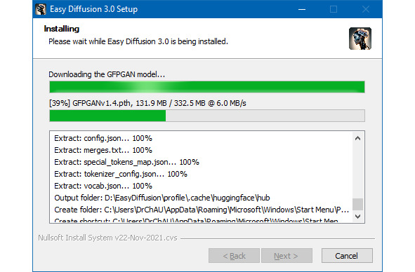Select the 'Output folder' log line

(x=162, y=198)
